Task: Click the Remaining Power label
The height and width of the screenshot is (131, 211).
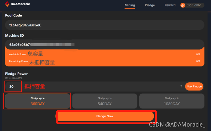Action: pos(18,61)
